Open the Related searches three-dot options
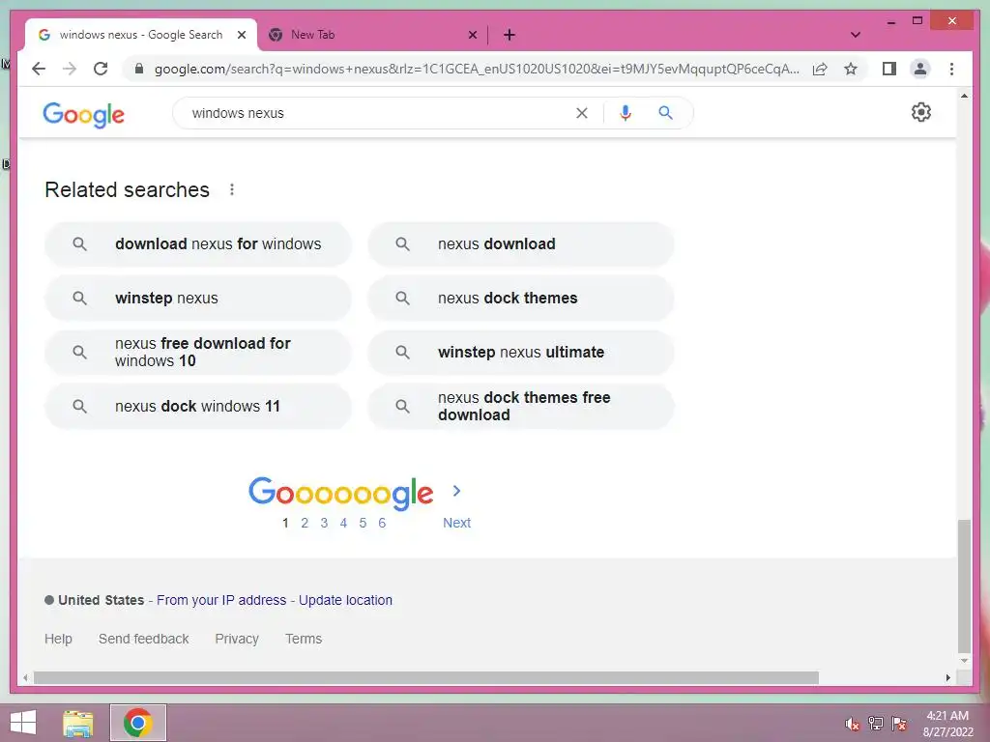 click(x=232, y=190)
